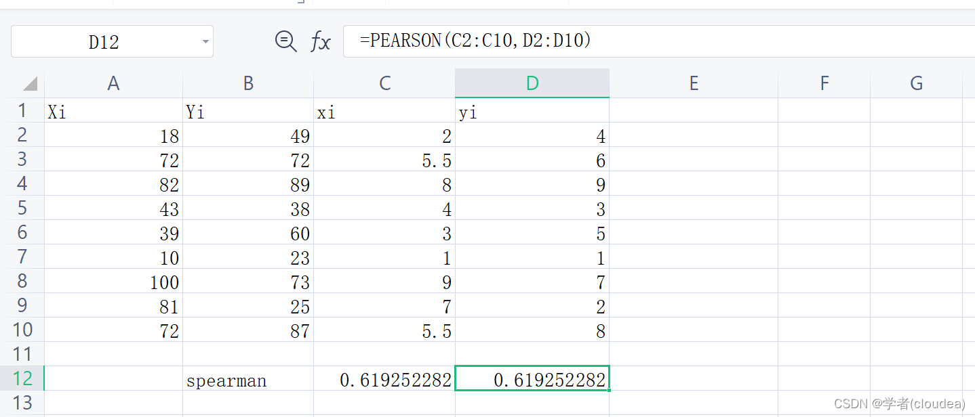Click the fx insert function icon

coord(320,42)
